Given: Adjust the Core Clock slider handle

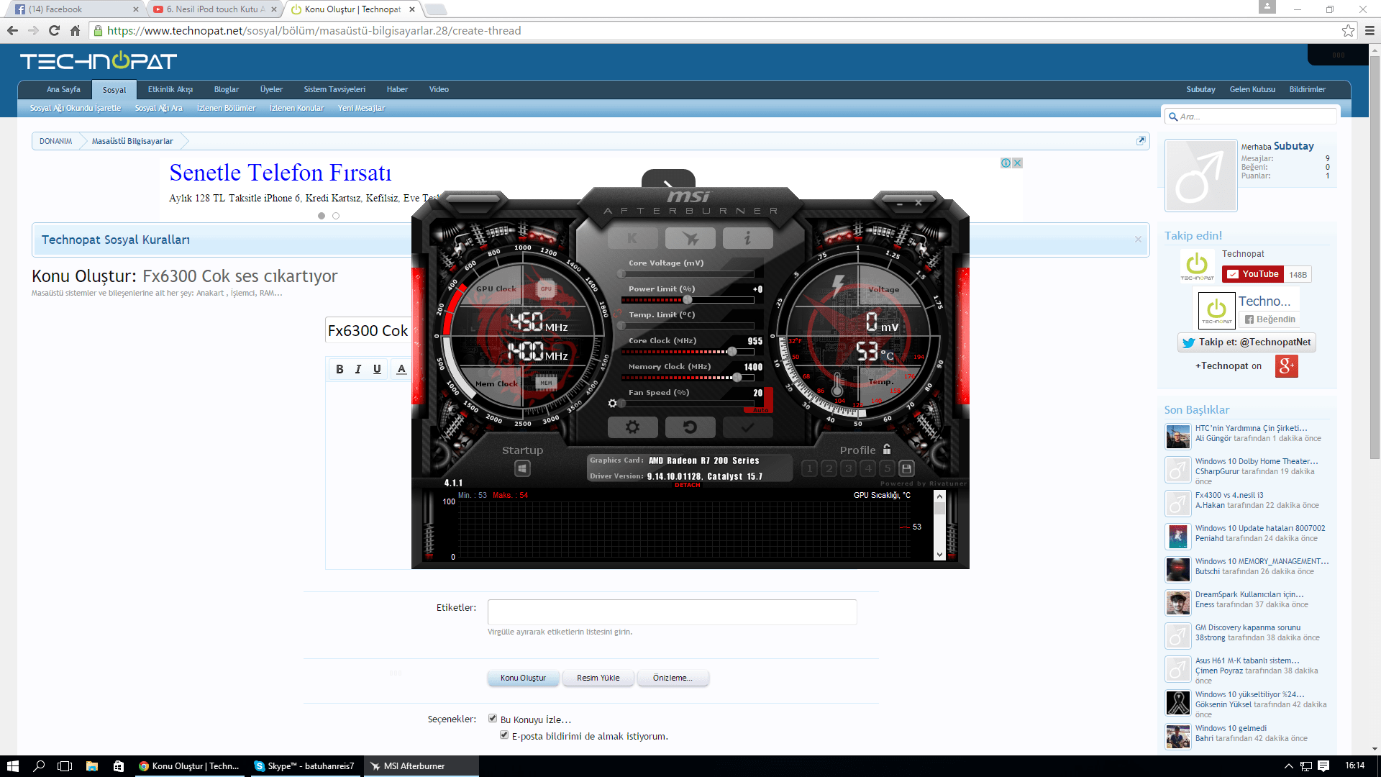Looking at the screenshot, I should 731,352.
